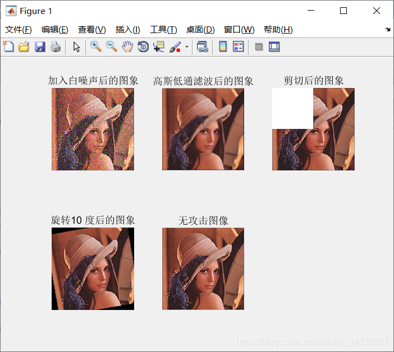
Task: Select the Gaussian low-pass filtered image
Action: 203,129
